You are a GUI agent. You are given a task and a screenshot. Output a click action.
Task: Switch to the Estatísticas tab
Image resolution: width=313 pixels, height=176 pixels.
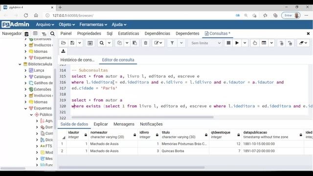tap(128, 34)
